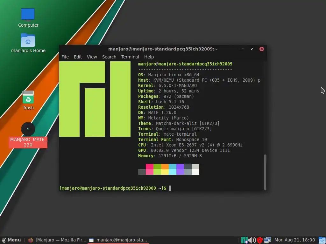326x244 pixels.
Task: Click the 'Uptime: 2 hours, 52 mins' line
Action: coord(169,91)
